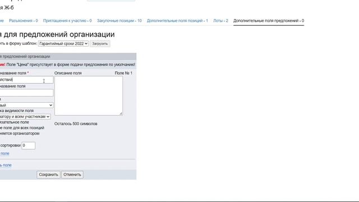Image resolution: width=359 pixels, height=202 pixels.
Task: Focus the field name input containing 'йствий'
Action: click(x=26, y=80)
